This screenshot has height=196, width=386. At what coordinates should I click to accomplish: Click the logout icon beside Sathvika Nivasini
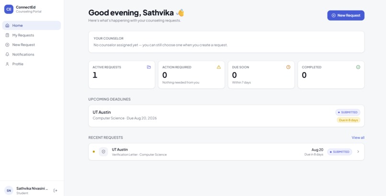56,190
